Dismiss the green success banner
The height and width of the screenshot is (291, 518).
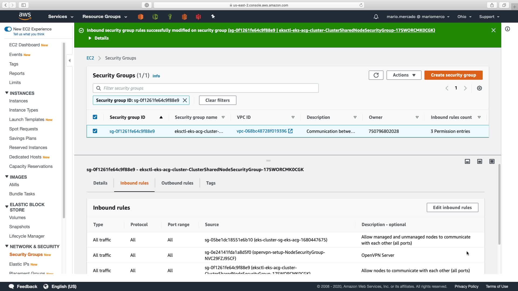point(493,30)
